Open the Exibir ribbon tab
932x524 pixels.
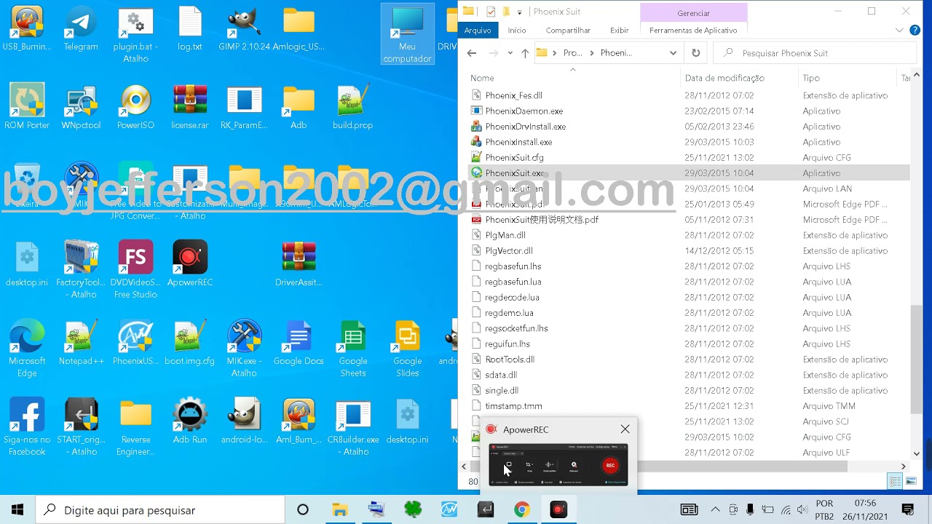click(620, 30)
